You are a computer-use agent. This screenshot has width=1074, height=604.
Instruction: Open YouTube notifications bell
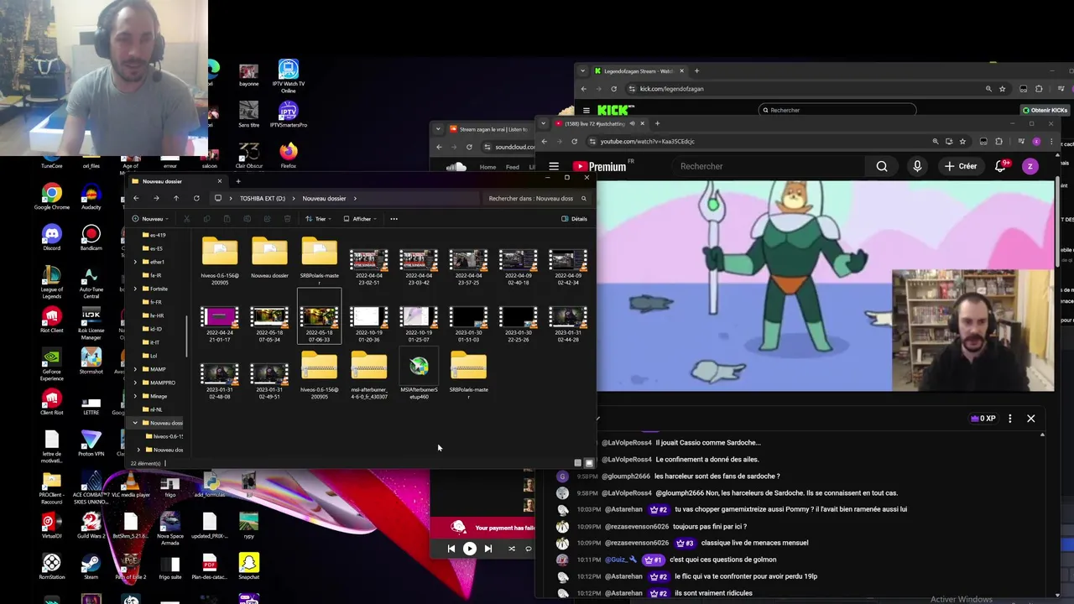(x=1000, y=166)
